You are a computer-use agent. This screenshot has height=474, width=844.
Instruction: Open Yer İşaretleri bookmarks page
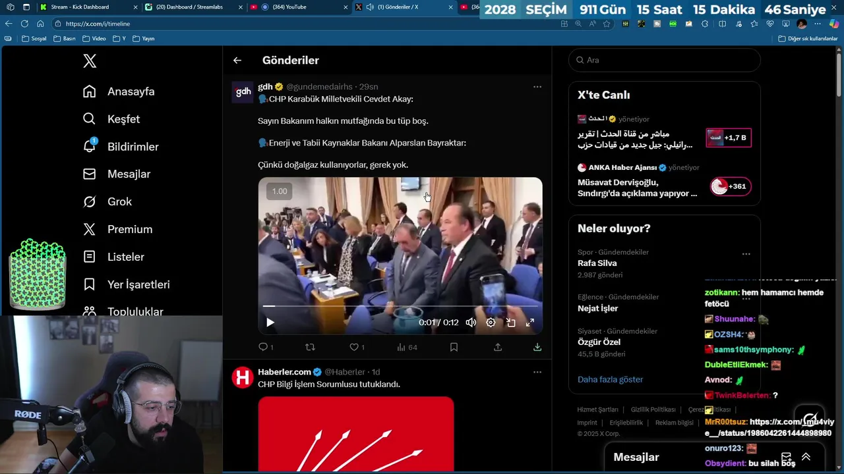pyautogui.click(x=127, y=284)
